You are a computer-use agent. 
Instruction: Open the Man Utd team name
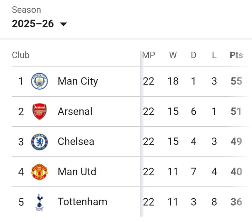coord(77,172)
